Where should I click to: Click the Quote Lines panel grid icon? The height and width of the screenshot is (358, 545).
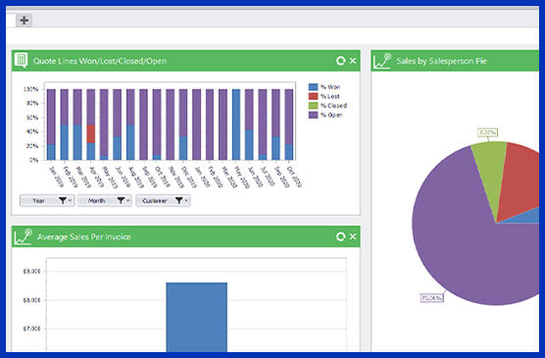tap(22, 61)
